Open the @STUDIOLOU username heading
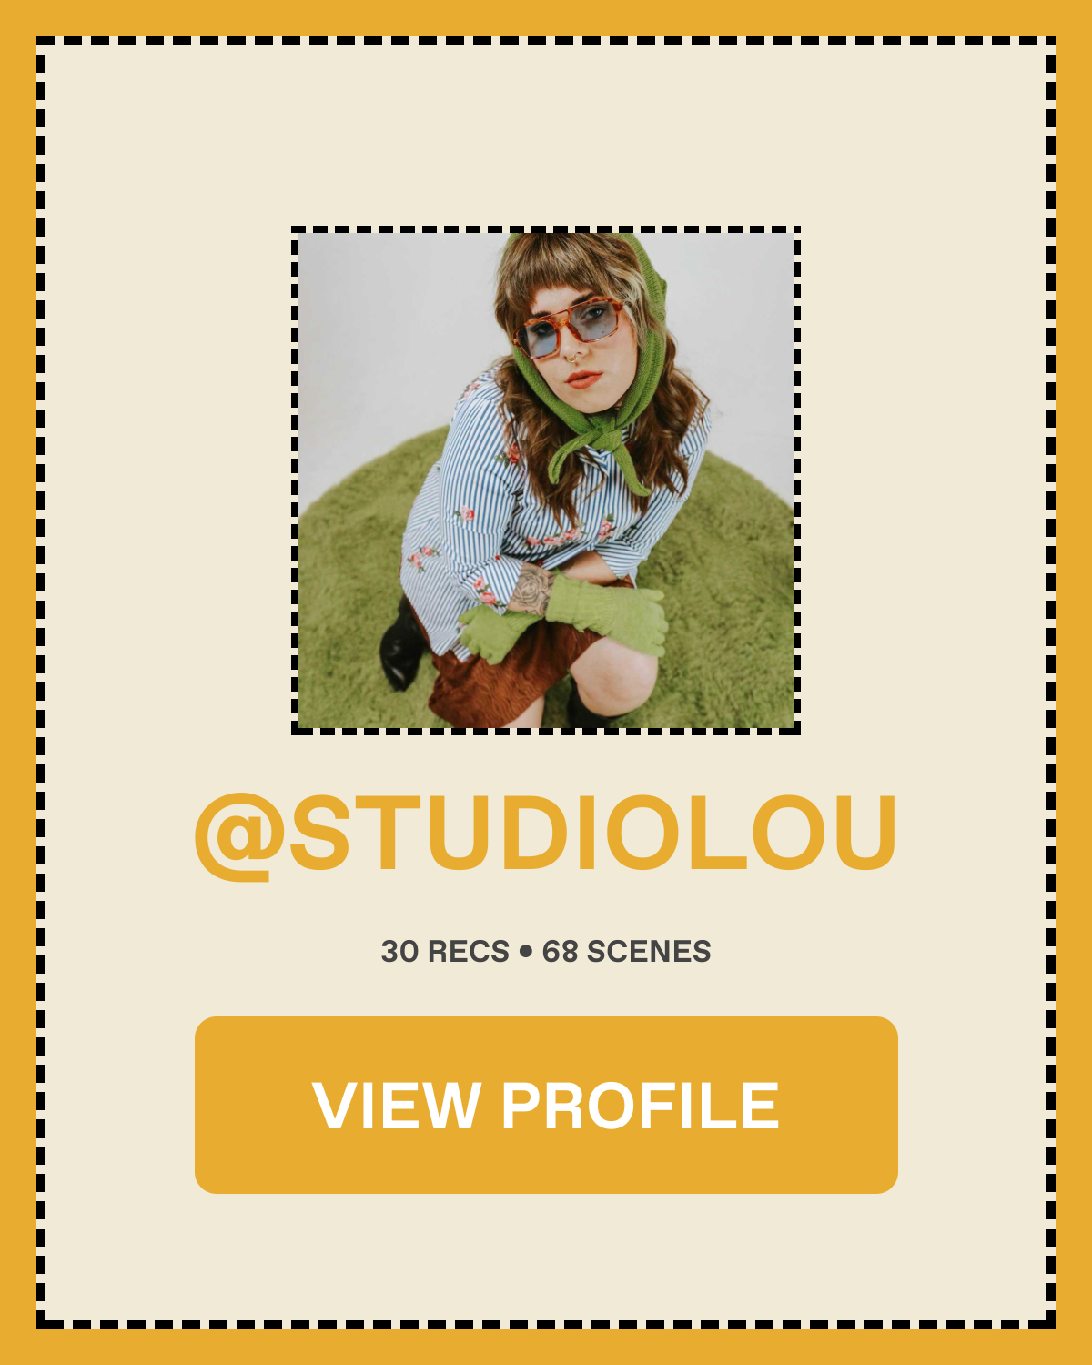 [x=546, y=833]
